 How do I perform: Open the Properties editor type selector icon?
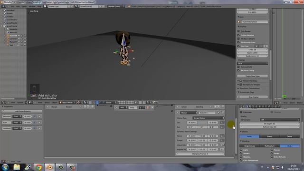pyautogui.click(x=242, y=106)
